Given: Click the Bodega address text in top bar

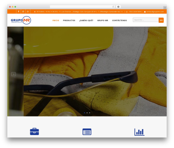Looking at the screenshot, I should pos(98,12).
